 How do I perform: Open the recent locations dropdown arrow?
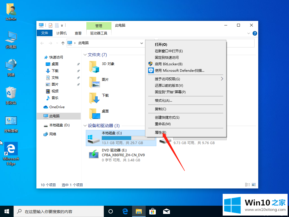[57, 43]
